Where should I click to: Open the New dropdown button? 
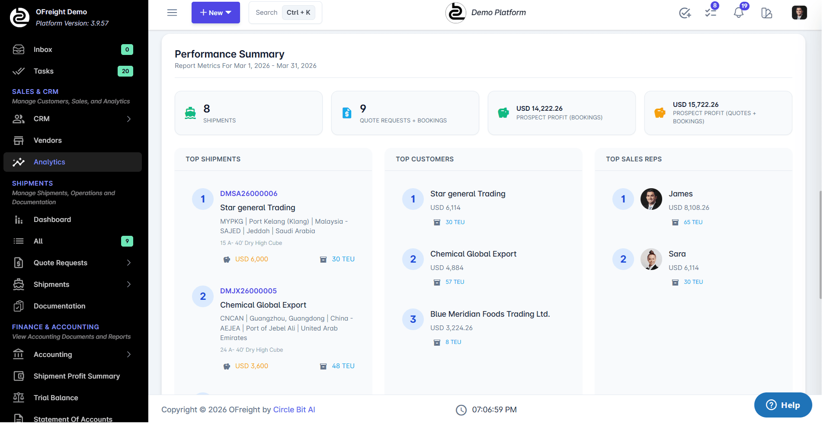215,13
